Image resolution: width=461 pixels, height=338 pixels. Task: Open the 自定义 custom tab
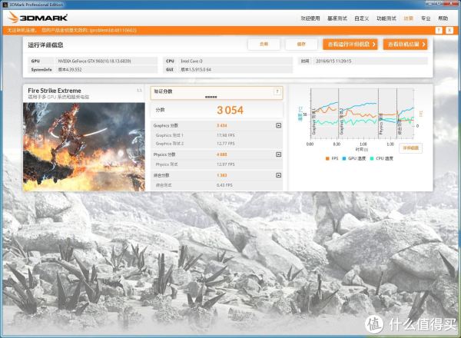362,18
